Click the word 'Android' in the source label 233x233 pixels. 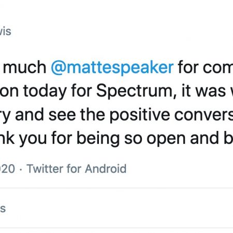106,169
